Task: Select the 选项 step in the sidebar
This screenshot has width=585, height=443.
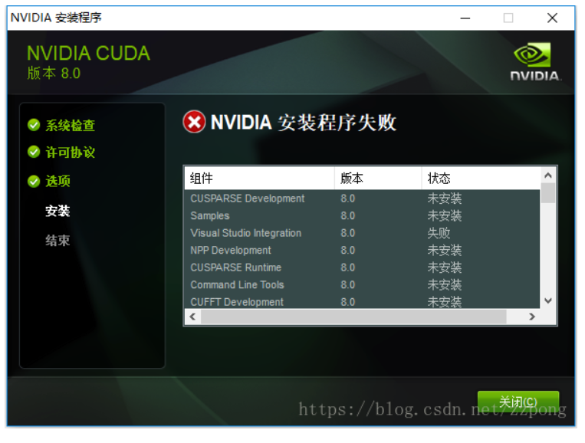Action: [58, 181]
